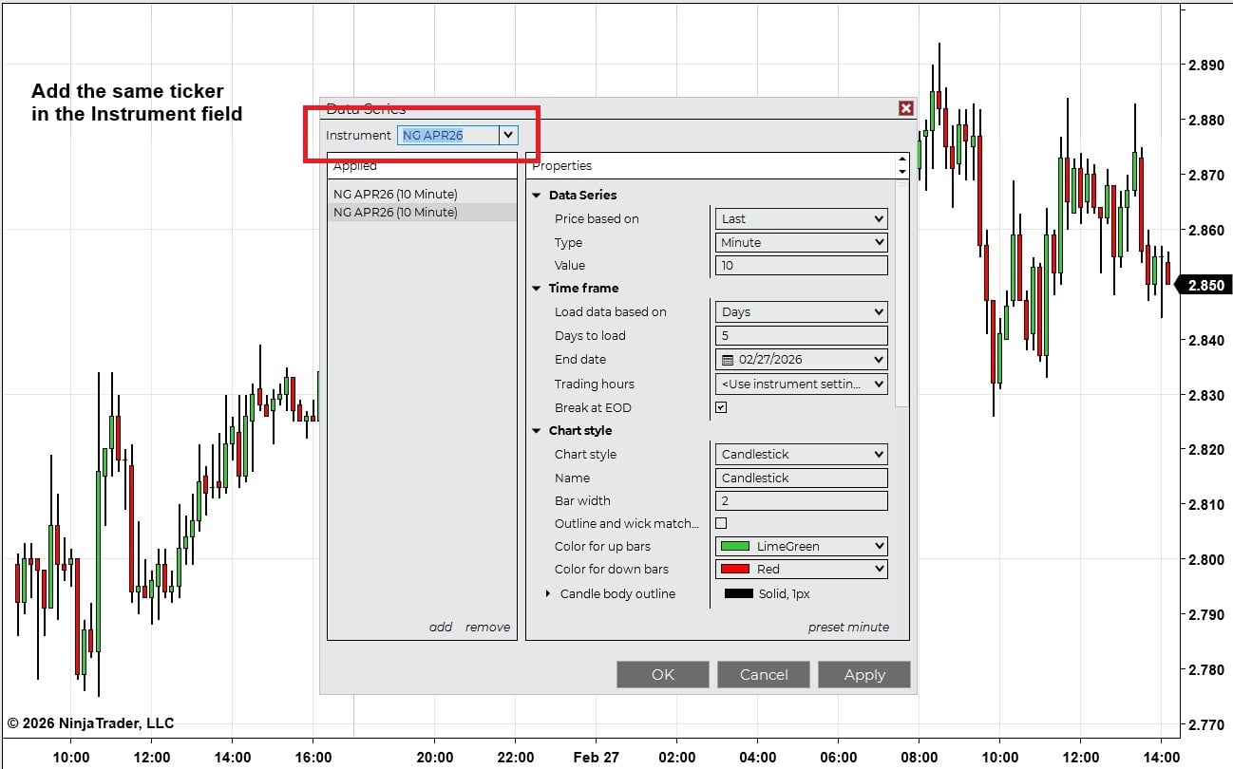Click the Cancel button
1233x769 pixels.
point(764,674)
